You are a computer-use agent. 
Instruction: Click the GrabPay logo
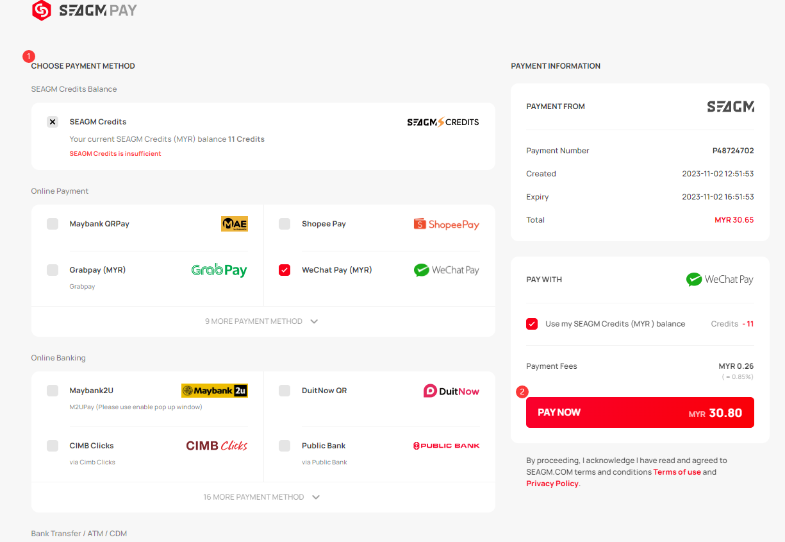(219, 270)
